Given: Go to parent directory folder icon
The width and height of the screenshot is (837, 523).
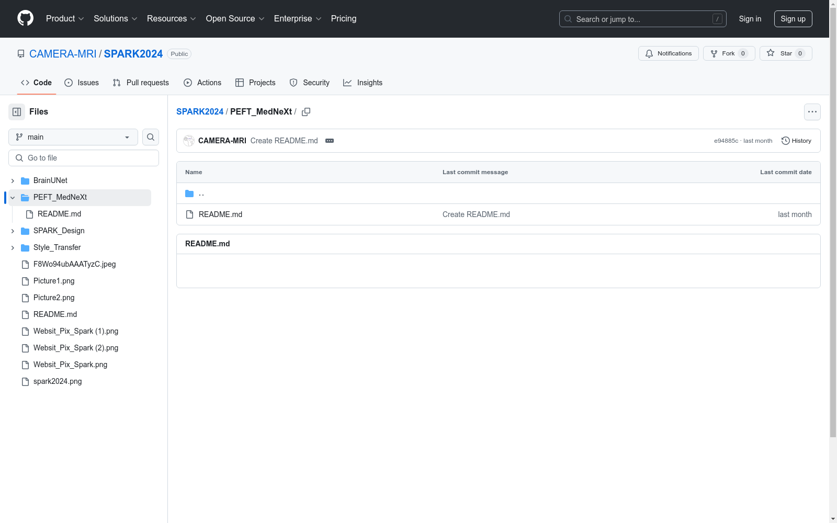Looking at the screenshot, I should click(x=189, y=194).
